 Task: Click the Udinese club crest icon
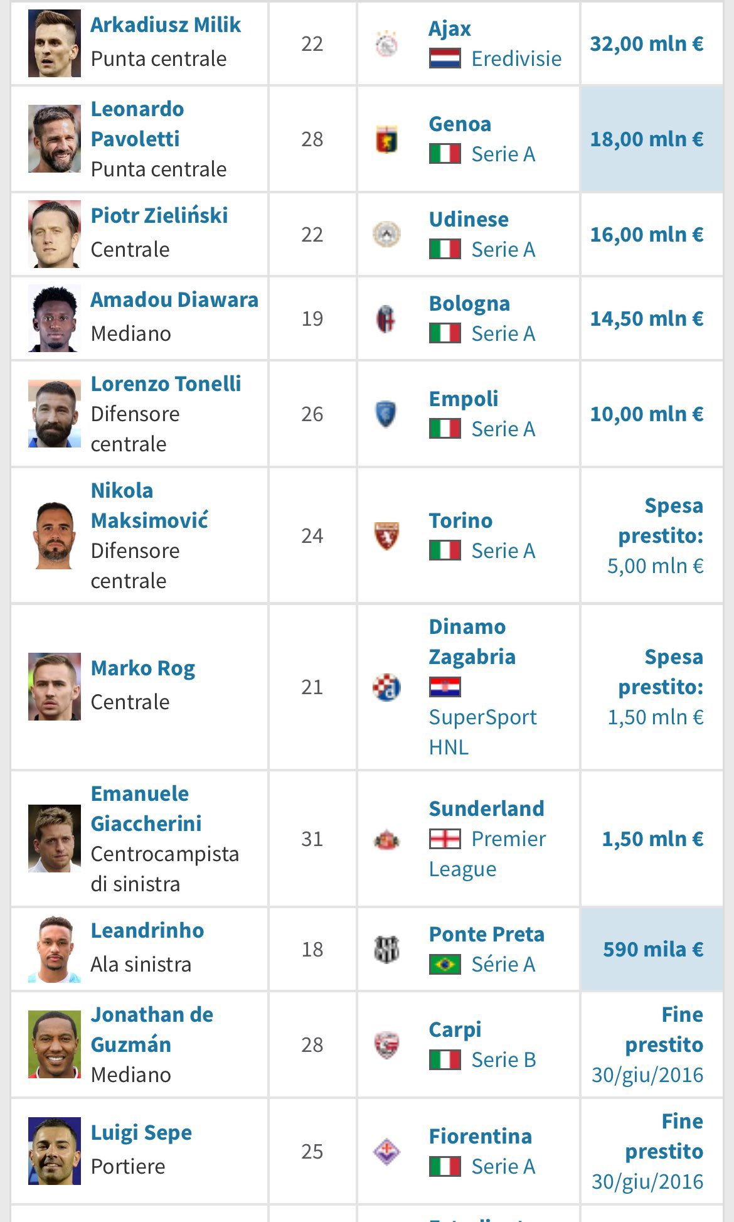(x=386, y=235)
